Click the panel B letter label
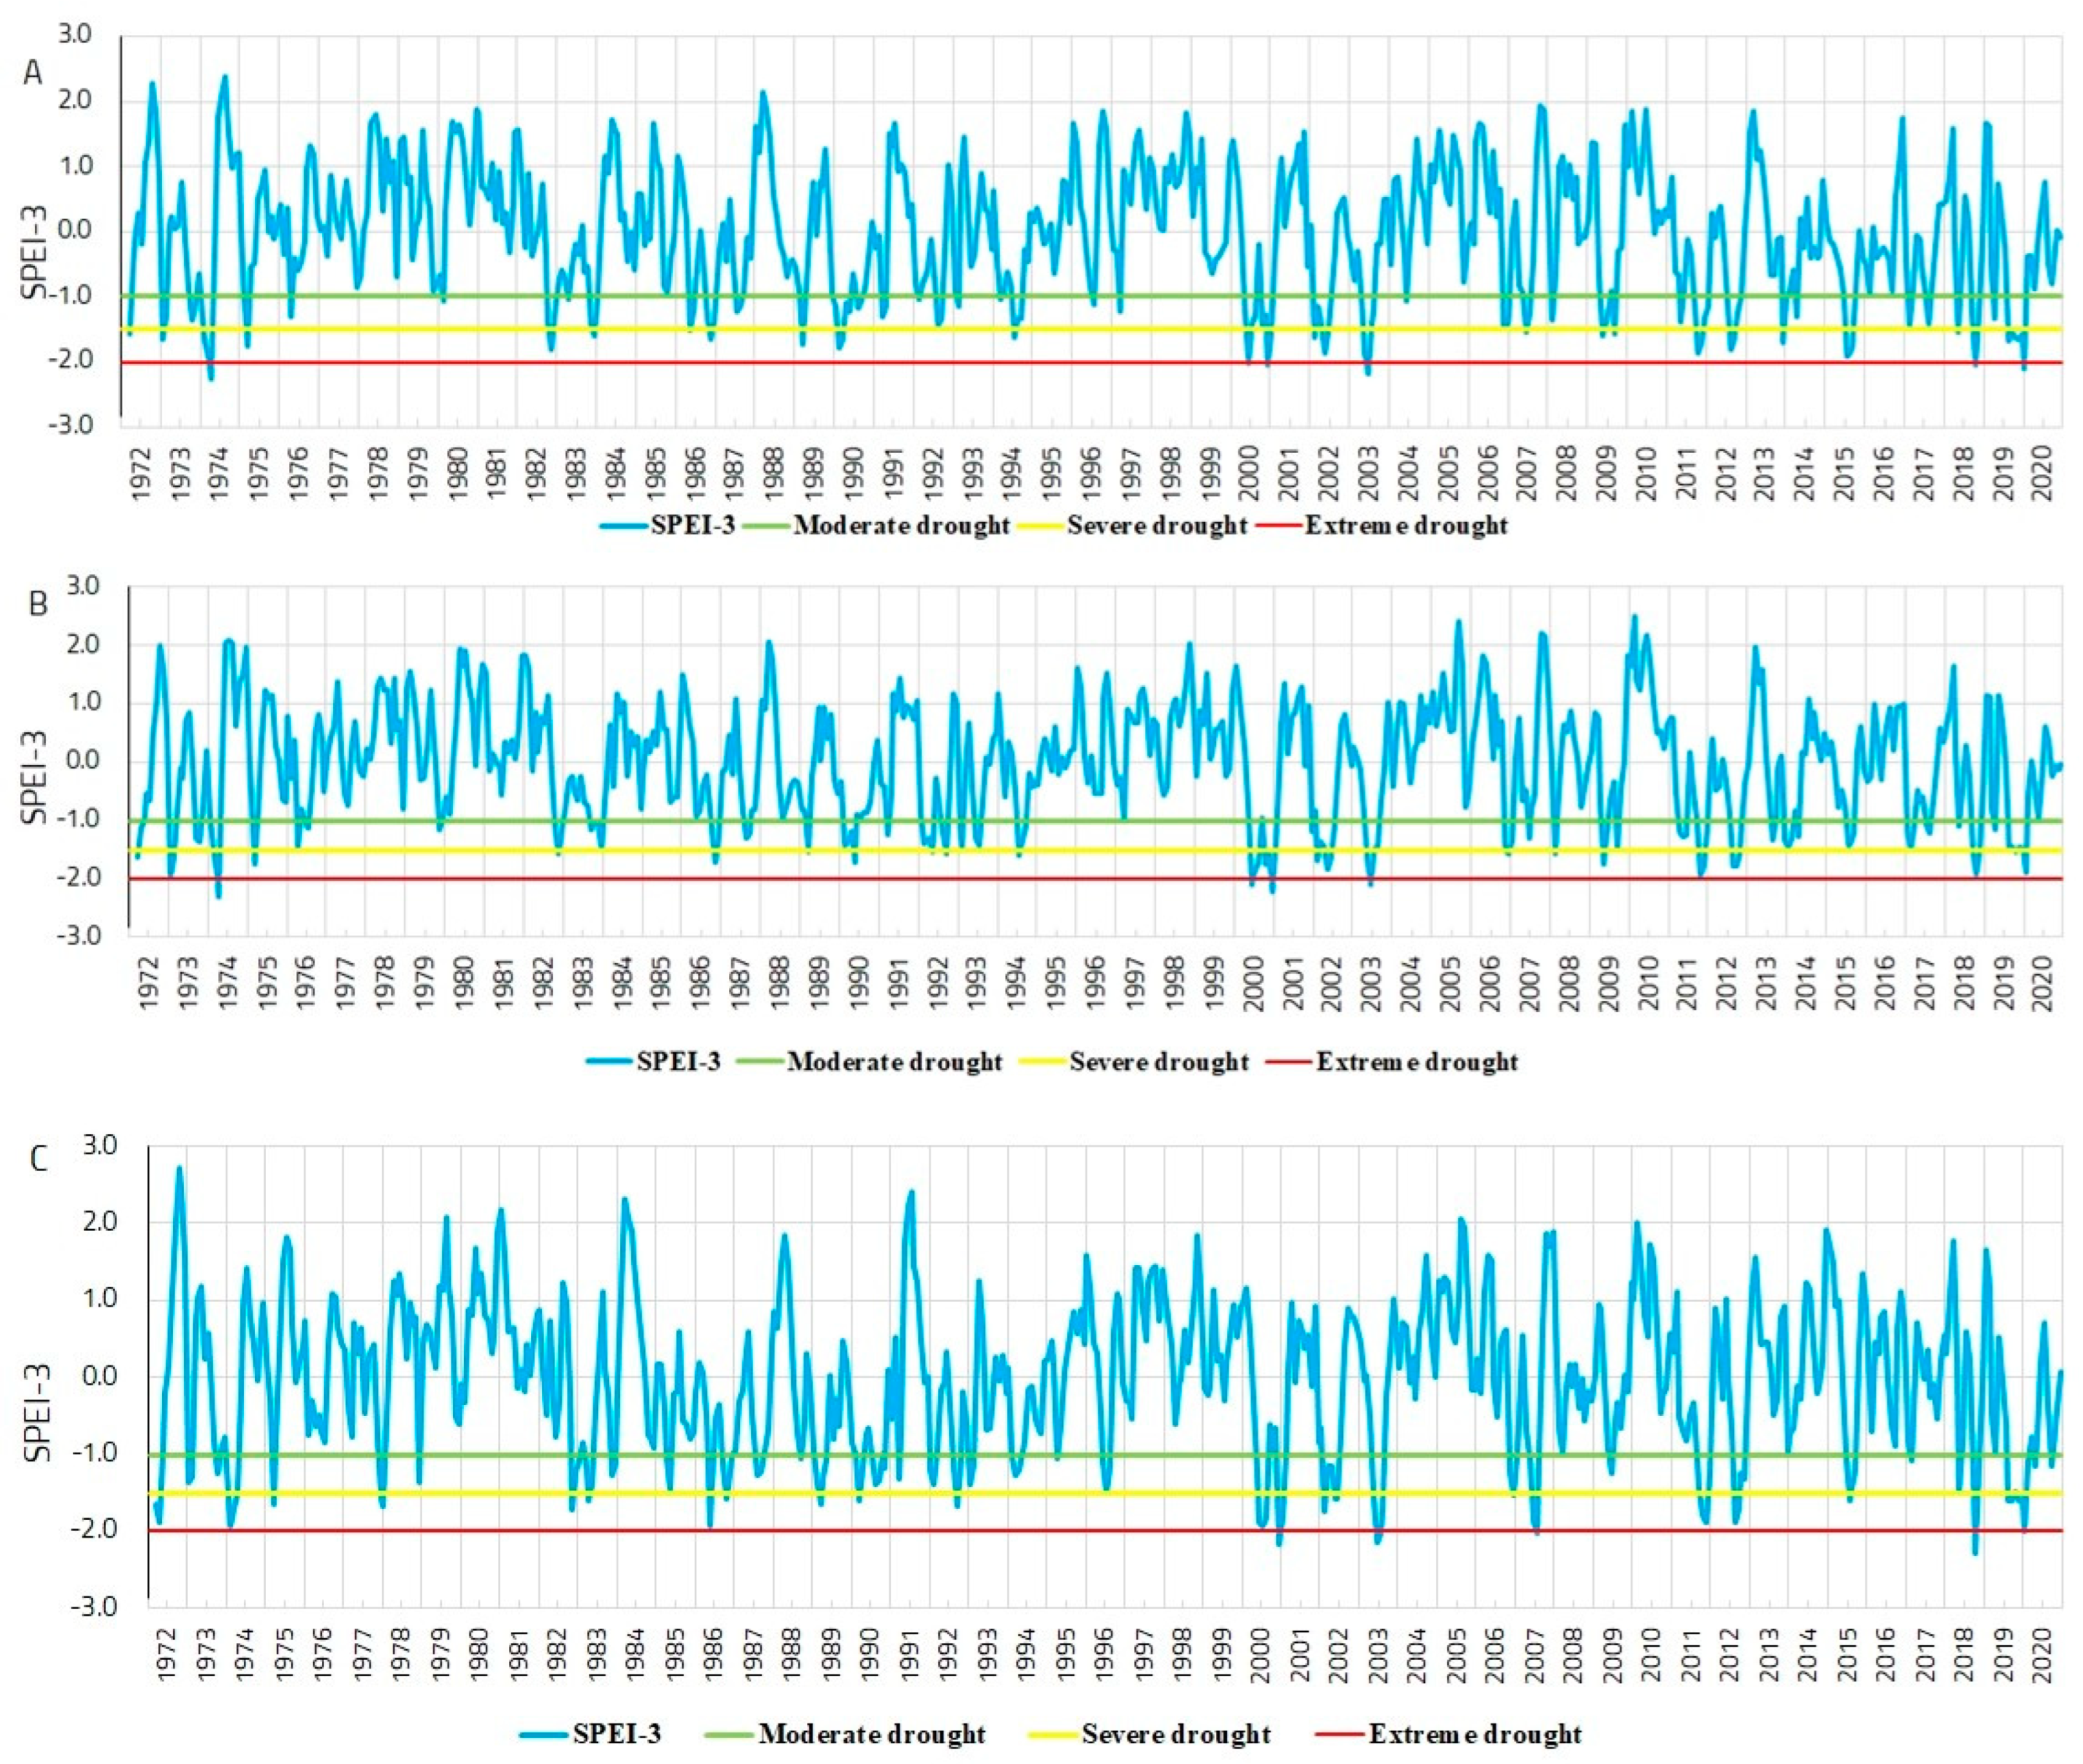Image resolution: width=2083 pixels, height=1764 pixels. click(x=37, y=604)
